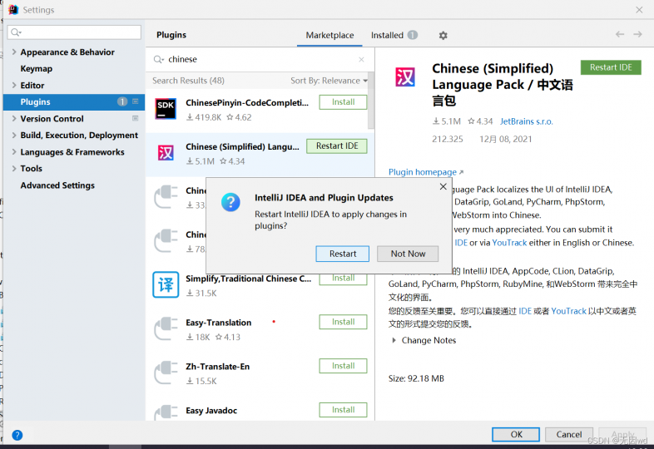Switch to the Installed plugins tab
This screenshot has height=449, width=654.
pos(394,36)
